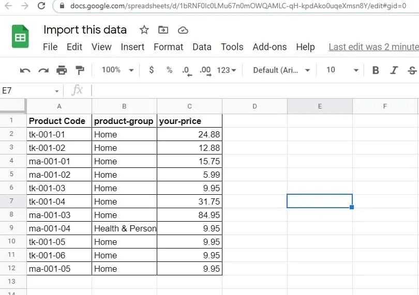The image size is (419, 295).
Task: Select column A header
Action: tap(59, 106)
